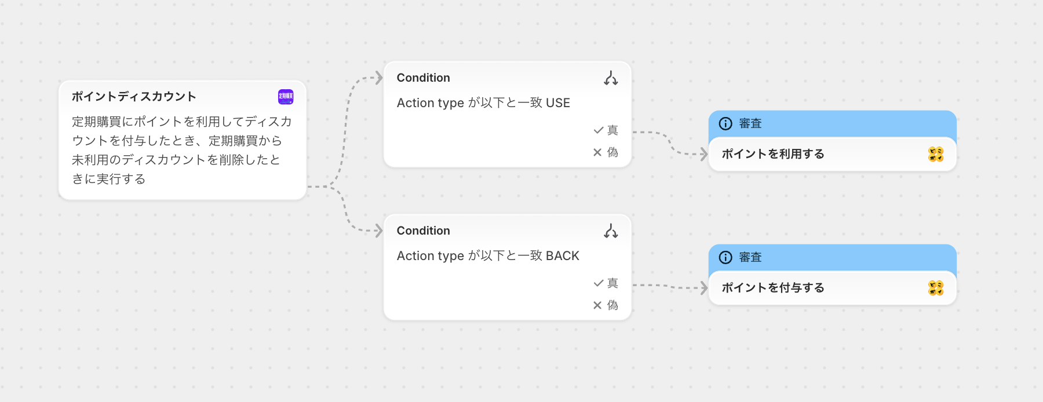
Task: Open the Action type USE condition text
Action: pos(483,103)
